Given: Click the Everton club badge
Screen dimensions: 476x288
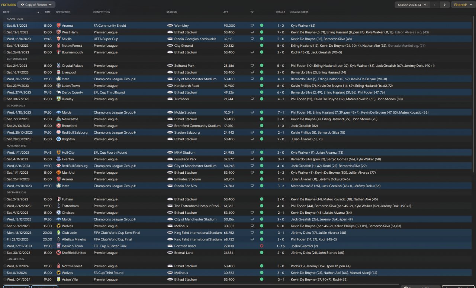Looking at the screenshot, I should (58, 159).
